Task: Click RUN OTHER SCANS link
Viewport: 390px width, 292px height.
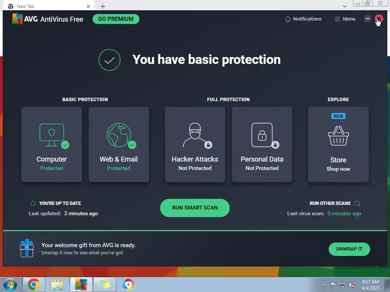Action: point(330,203)
